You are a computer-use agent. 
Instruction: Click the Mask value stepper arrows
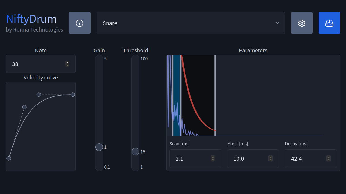[271, 159]
